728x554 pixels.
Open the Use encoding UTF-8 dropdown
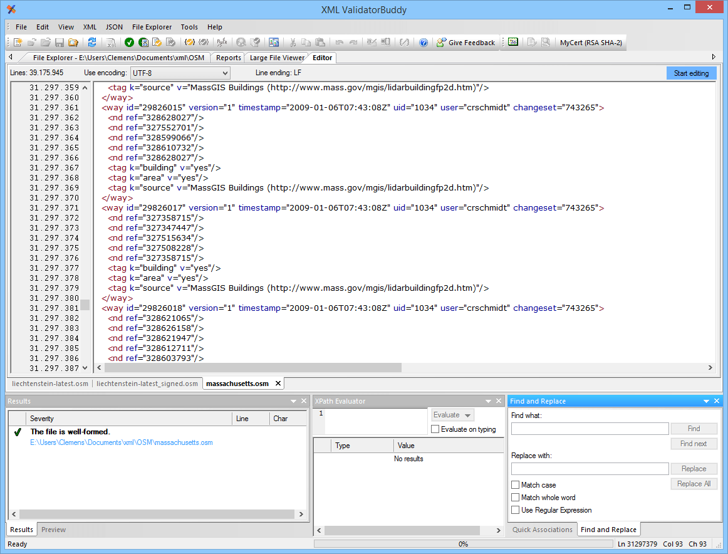226,73
